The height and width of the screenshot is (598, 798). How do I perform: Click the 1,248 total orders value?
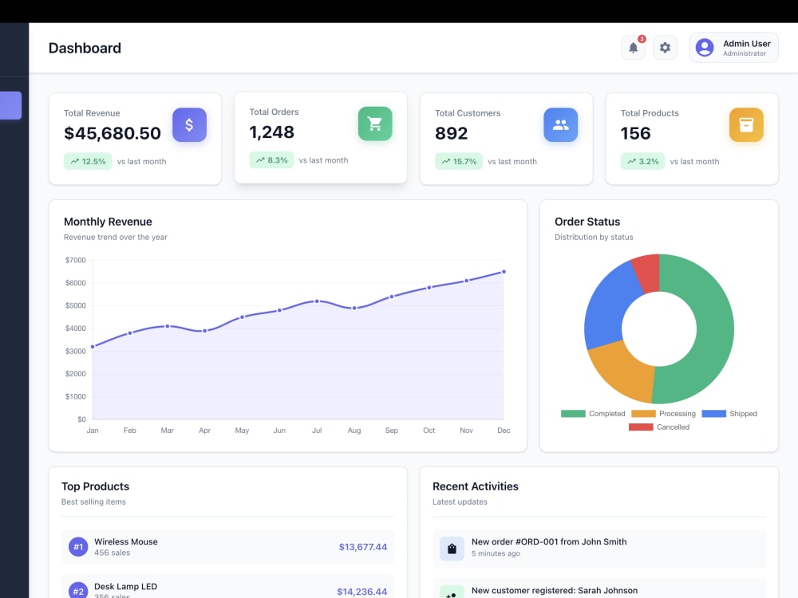coord(271,132)
